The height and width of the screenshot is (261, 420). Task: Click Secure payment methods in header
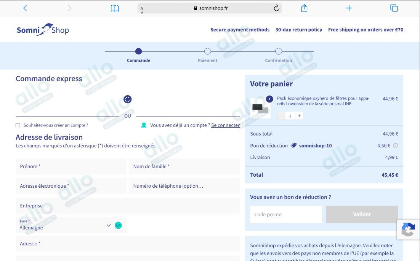pyautogui.click(x=240, y=30)
